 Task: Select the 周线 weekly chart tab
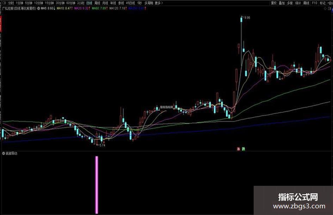97,3
